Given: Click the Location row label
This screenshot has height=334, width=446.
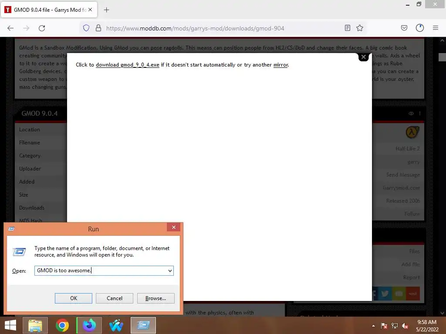Looking at the screenshot, I should pos(30,130).
